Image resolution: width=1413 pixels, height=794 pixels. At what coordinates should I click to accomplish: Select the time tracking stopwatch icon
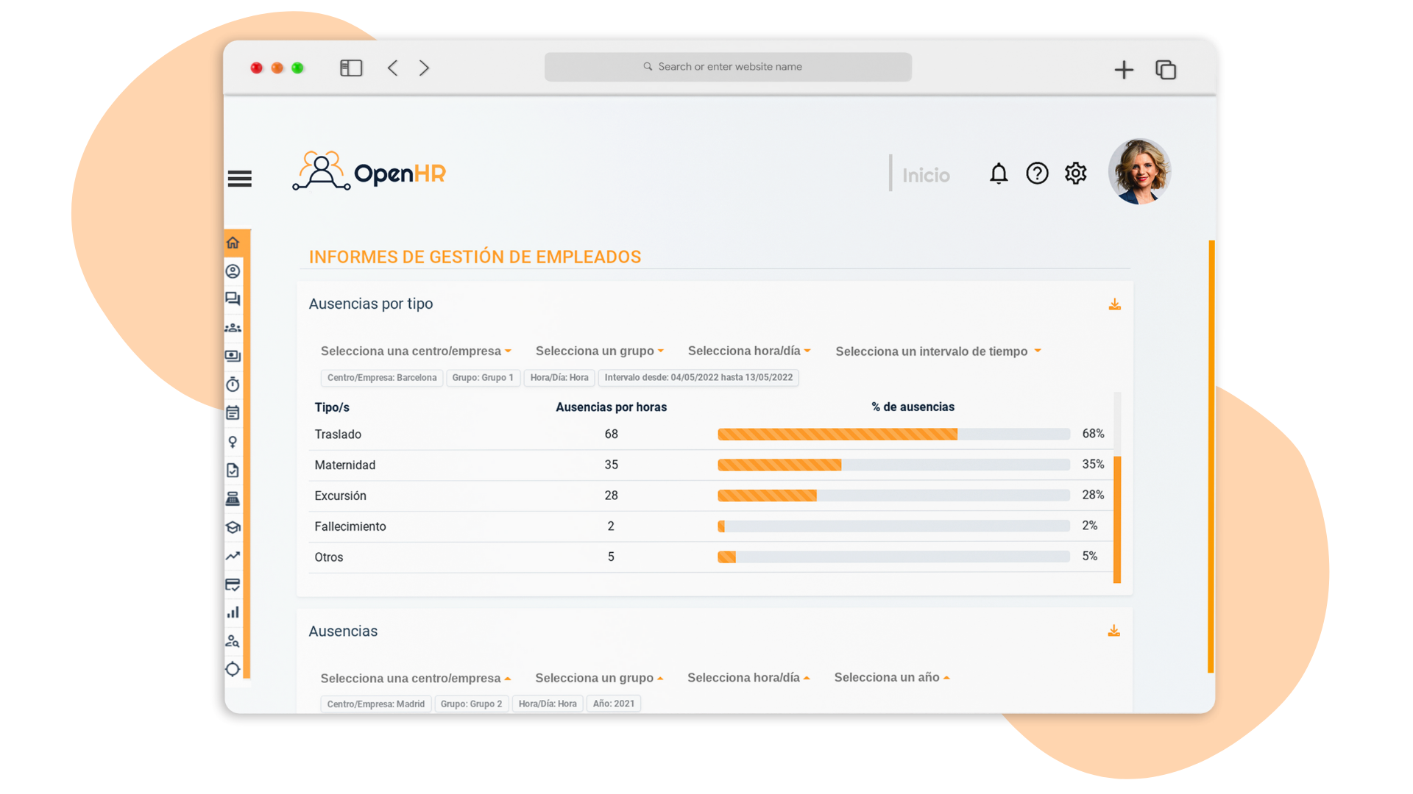point(233,384)
